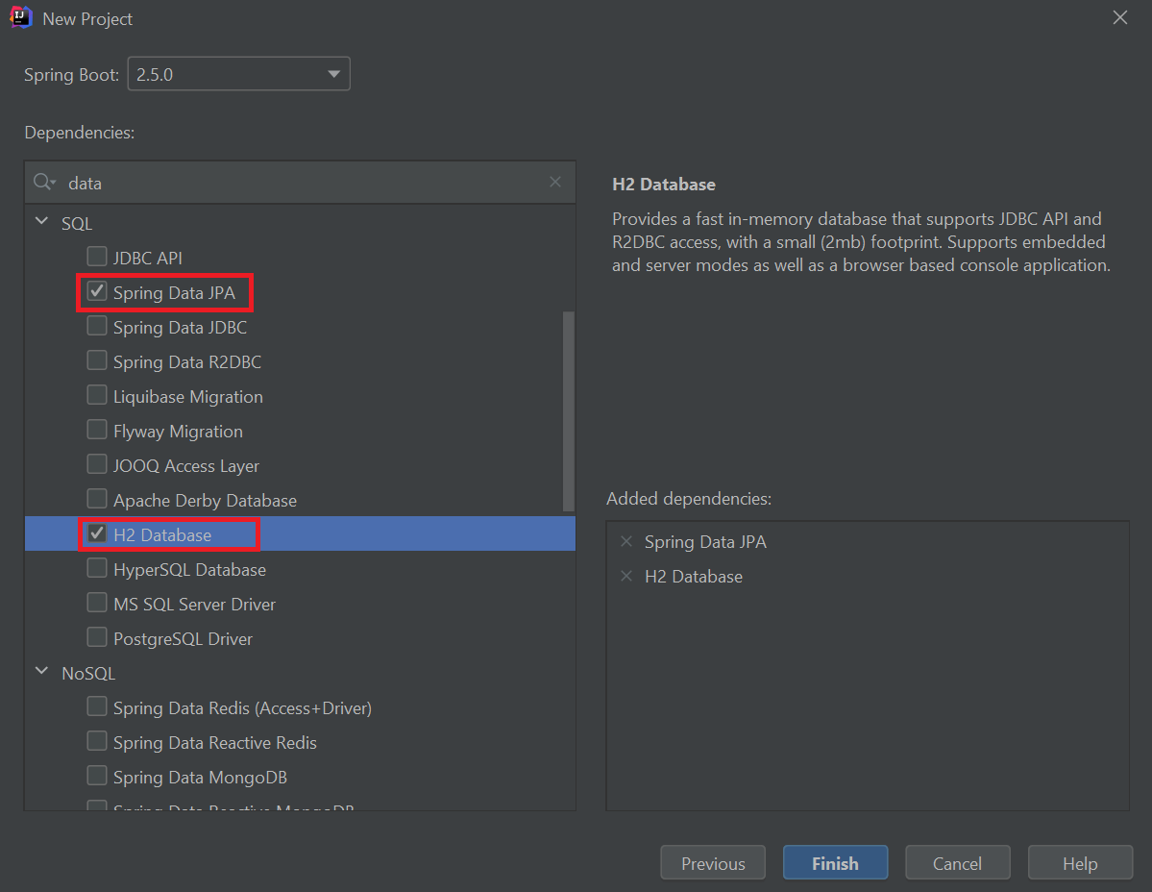Remove Spring Data JPA from added dependencies
The width and height of the screenshot is (1152, 892).
626,542
